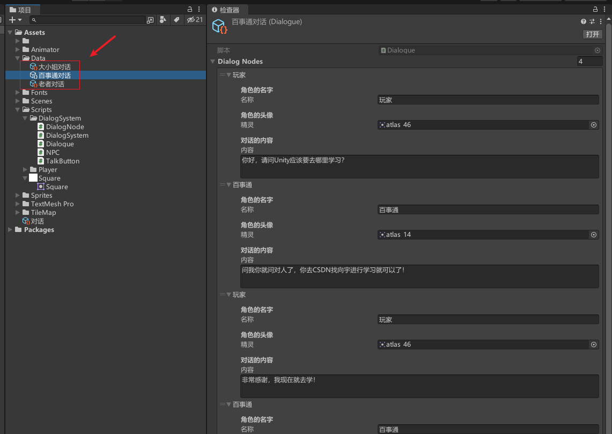Select the 对话 asset icon under TileMap
Screen dimensions: 612x434
[x=26, y=221]
